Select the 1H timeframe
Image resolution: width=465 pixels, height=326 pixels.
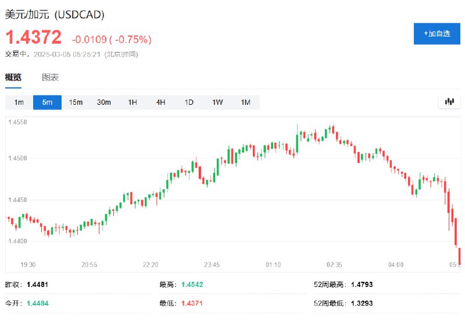[133, 102]
